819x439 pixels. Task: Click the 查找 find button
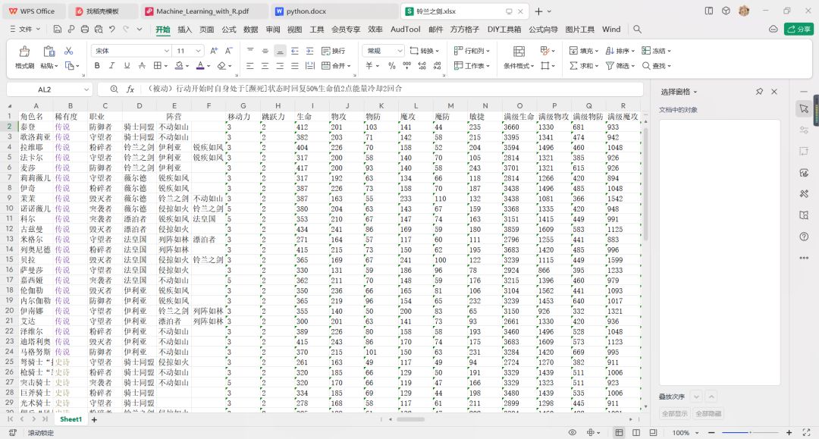(656, 66)
